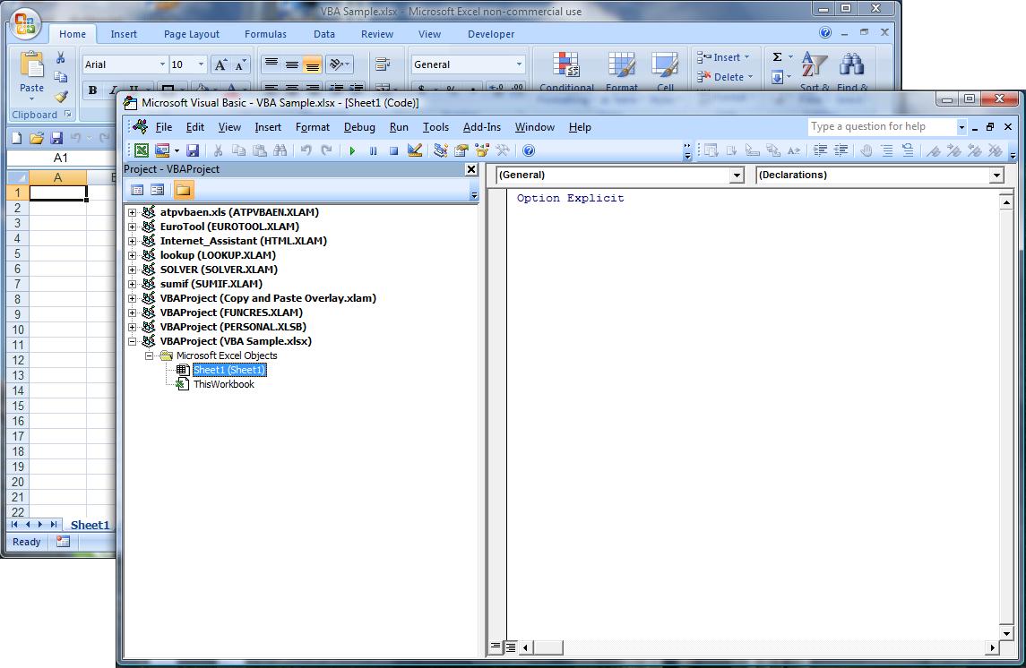The width and height of the screenshot is (1026, 668).
Task: Open the (General) object dropdown
Action: coord(737,176)
